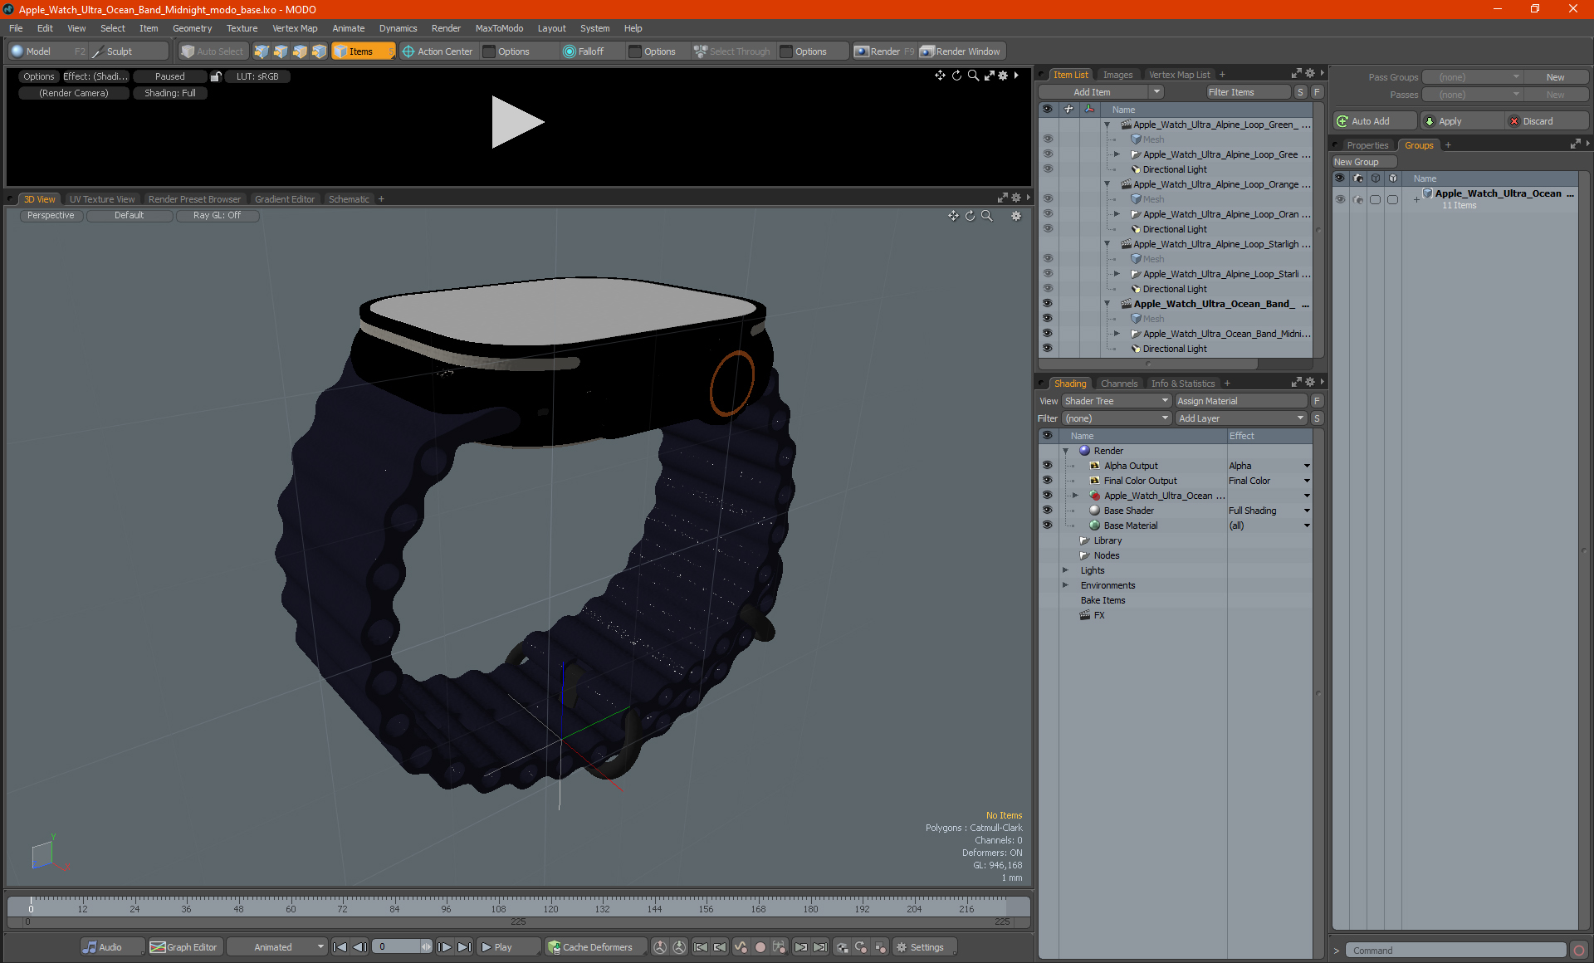
Task: Select Polygons selection mode icon
Action: [x=300, y=51]
